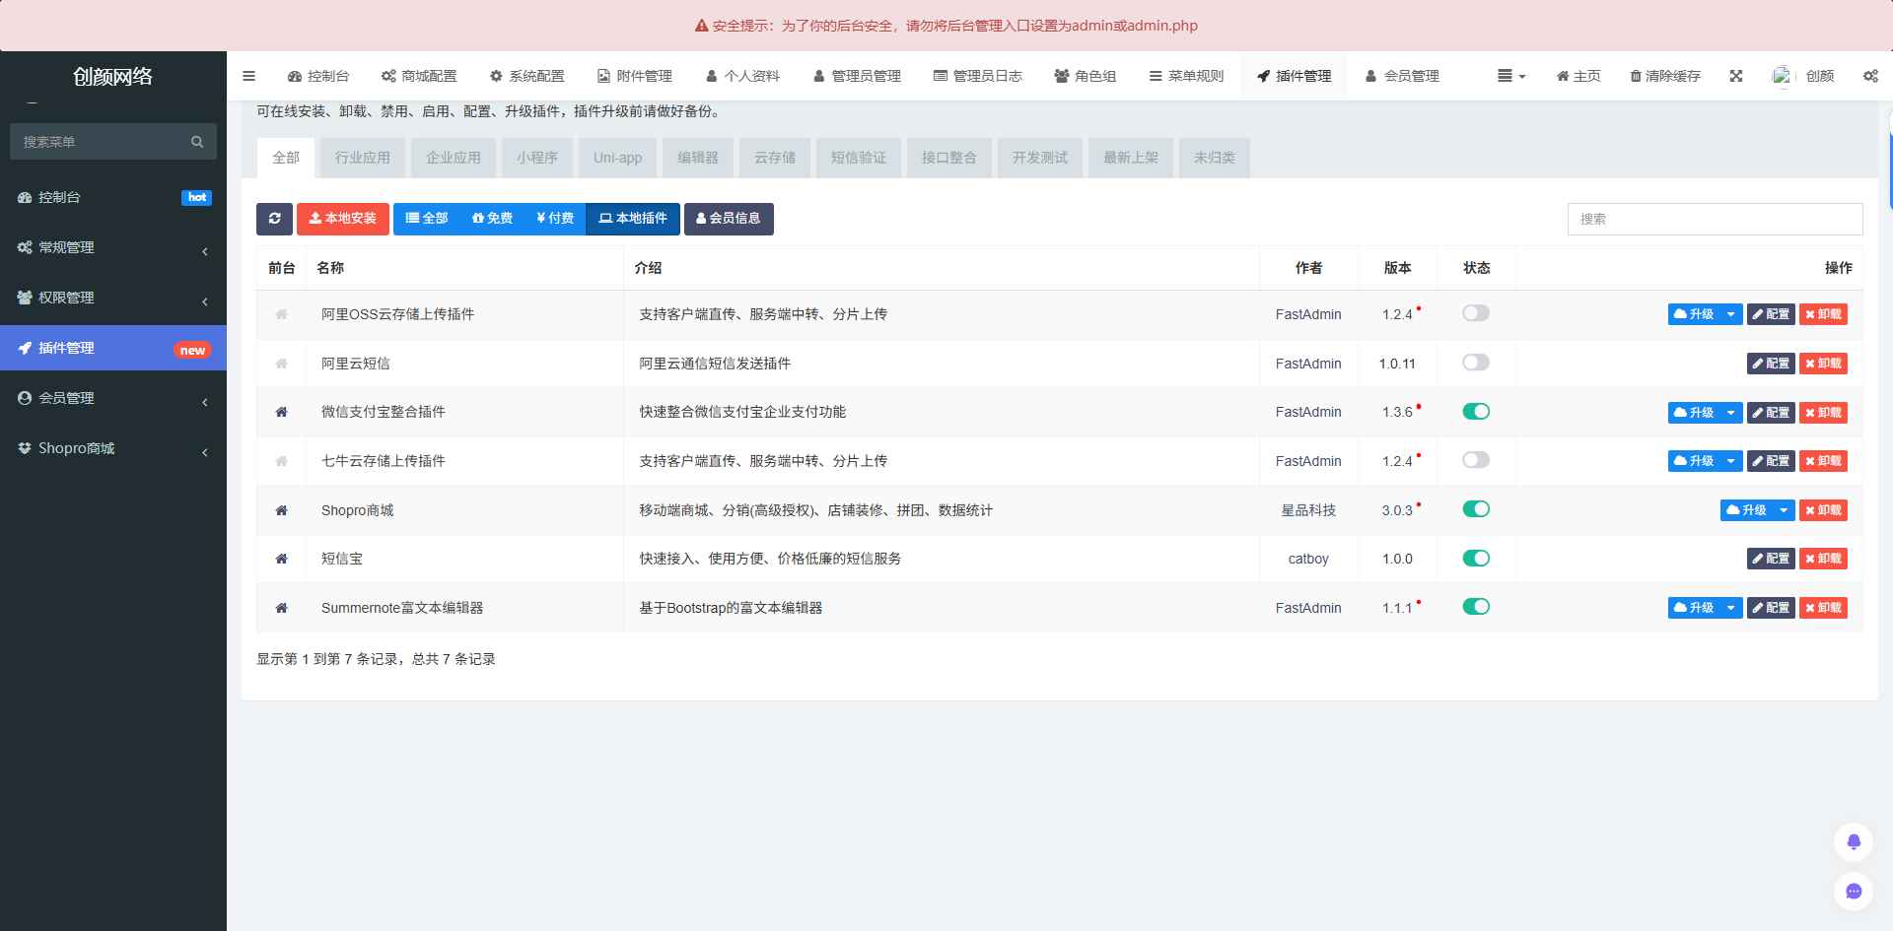Click the search magnifier in sidebar menu

(x=196, y=141)
